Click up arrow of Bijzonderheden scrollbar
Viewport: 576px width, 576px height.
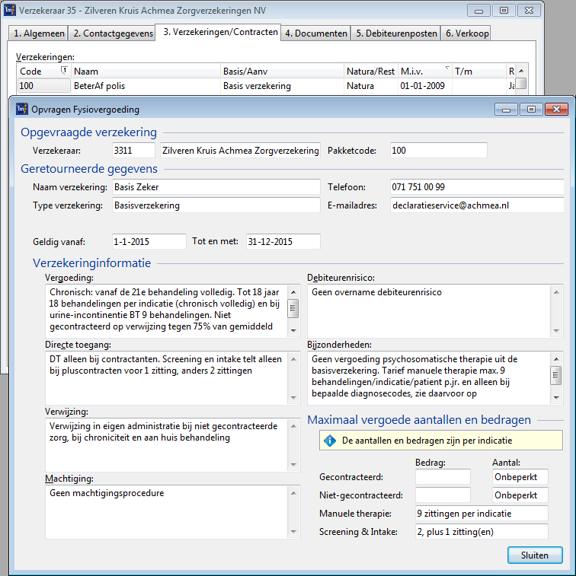(555, 359)
